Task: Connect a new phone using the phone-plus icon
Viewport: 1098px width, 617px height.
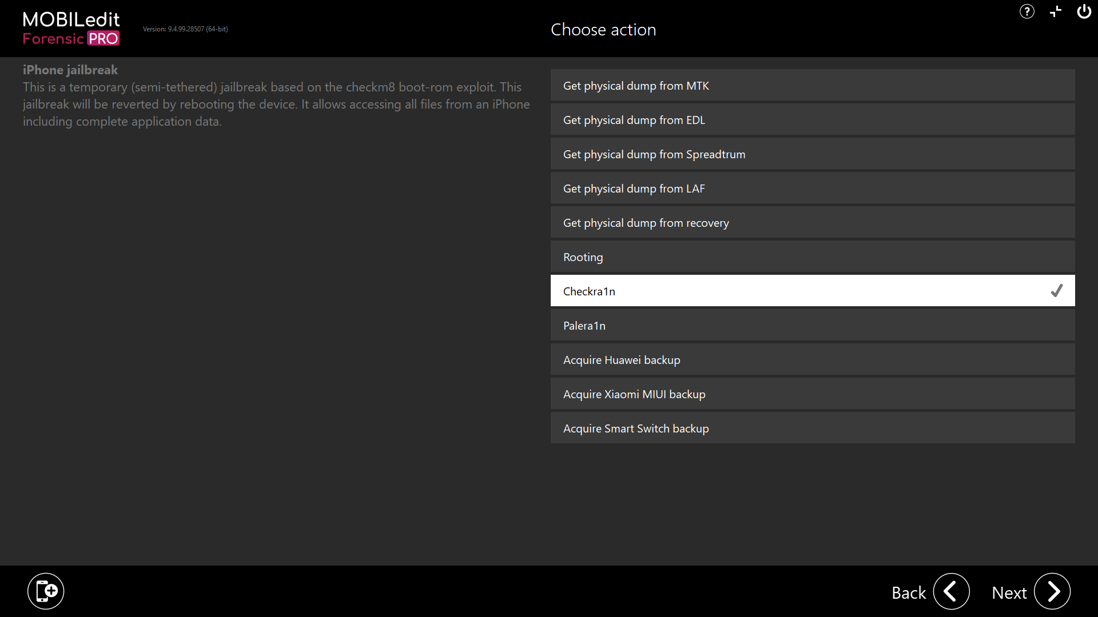Action: click(x=46, y=591)
